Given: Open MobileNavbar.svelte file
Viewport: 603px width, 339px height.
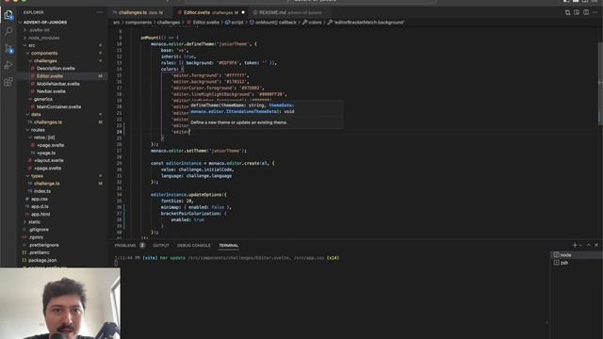Looking at the screenshot, I should 58,84.
